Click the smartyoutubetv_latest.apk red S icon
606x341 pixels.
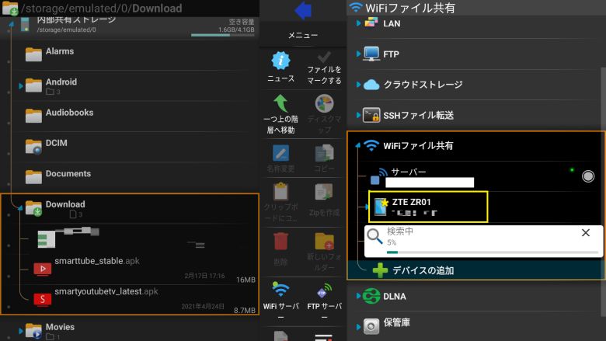point(43,299)
